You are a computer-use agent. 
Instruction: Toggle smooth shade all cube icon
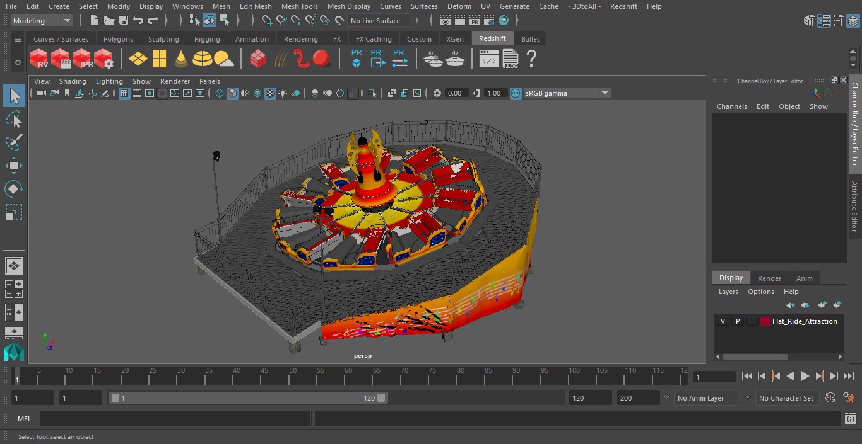(232, 93)
